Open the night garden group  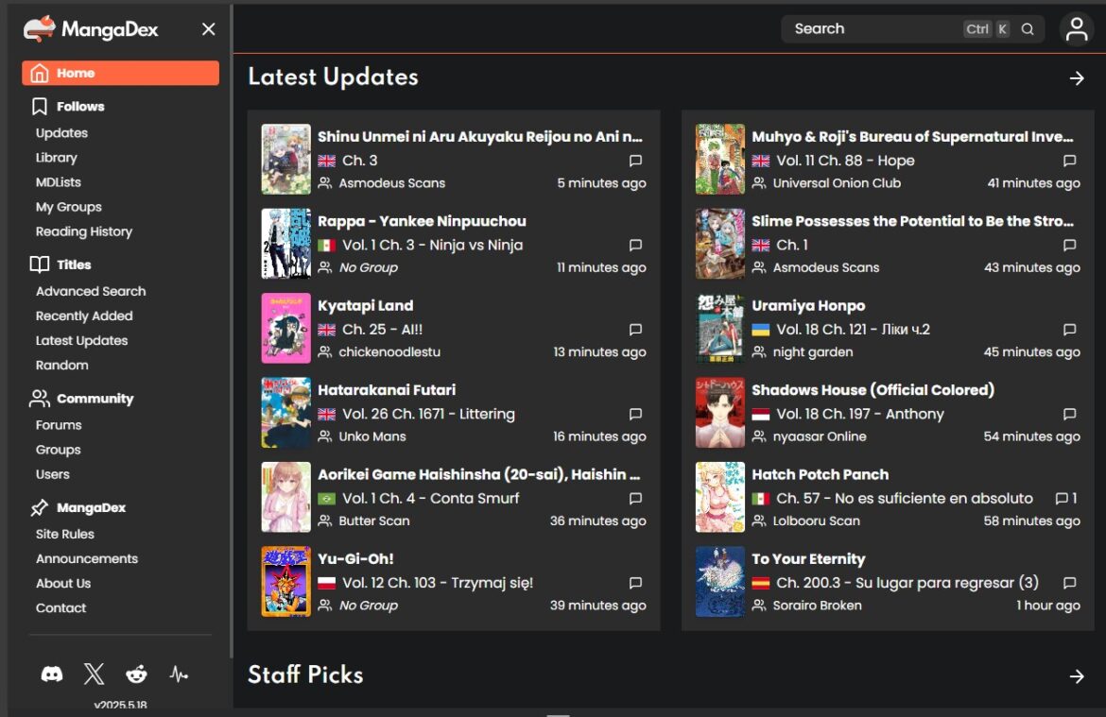pyautogui.click(x=813, y=351)
